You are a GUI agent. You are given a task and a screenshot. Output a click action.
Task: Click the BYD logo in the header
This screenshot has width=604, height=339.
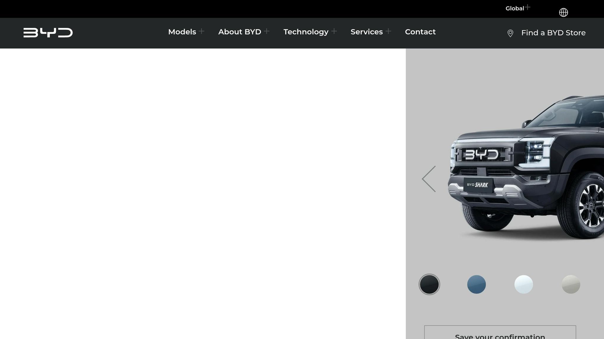(48, 32)
